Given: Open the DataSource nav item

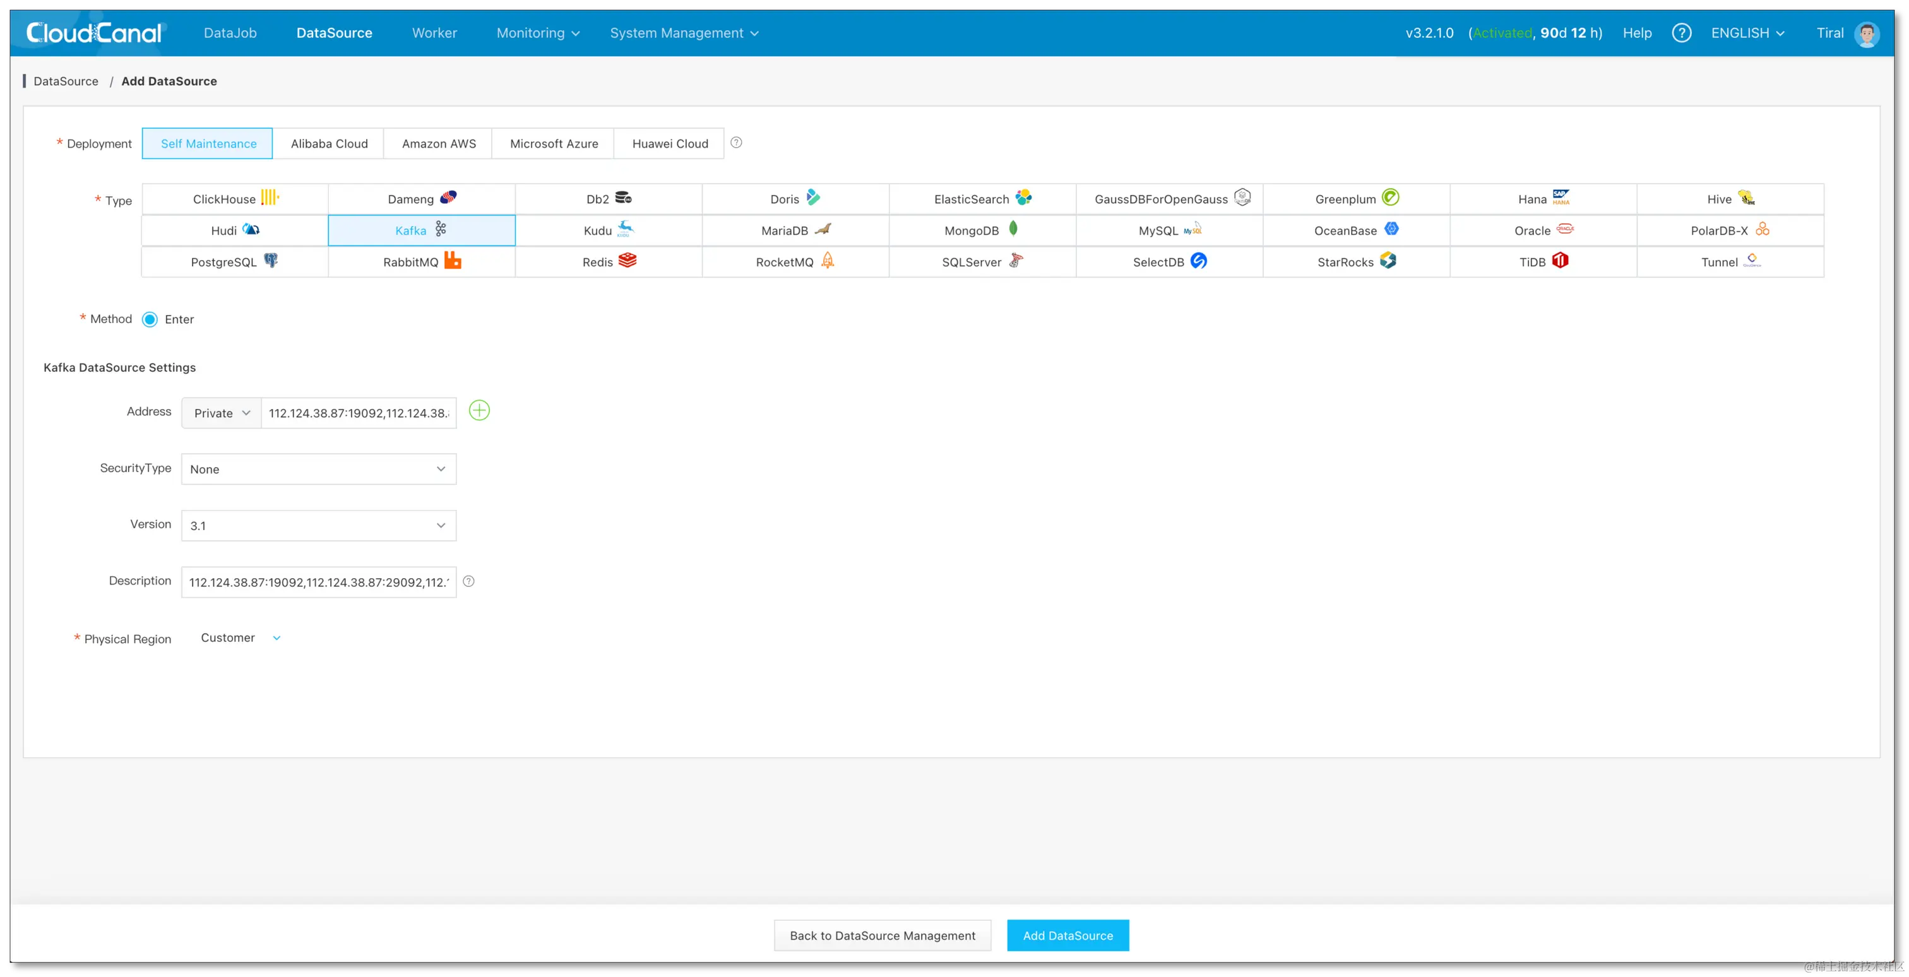Looking at the screenshot, I should pos(334,33).
